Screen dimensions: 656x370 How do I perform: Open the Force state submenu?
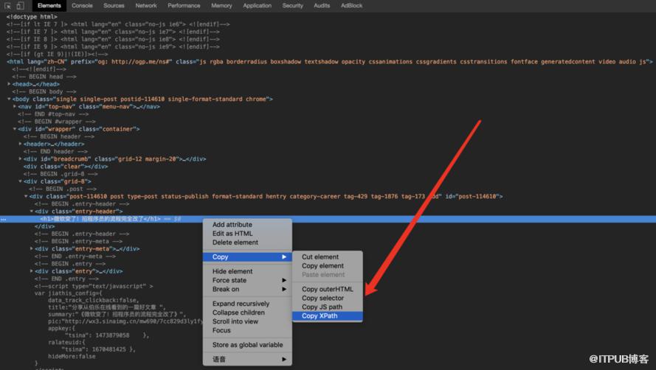pos(247,280)
